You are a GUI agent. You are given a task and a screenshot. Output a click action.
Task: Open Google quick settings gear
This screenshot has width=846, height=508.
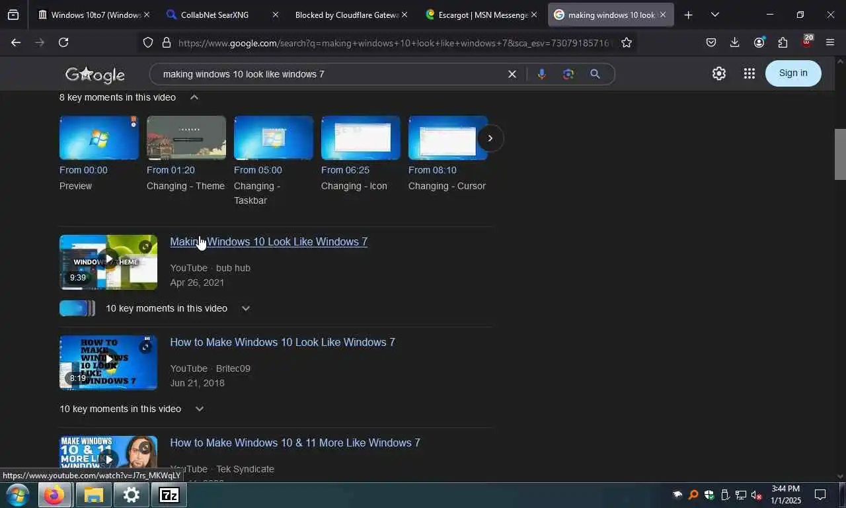click(719, 73)
